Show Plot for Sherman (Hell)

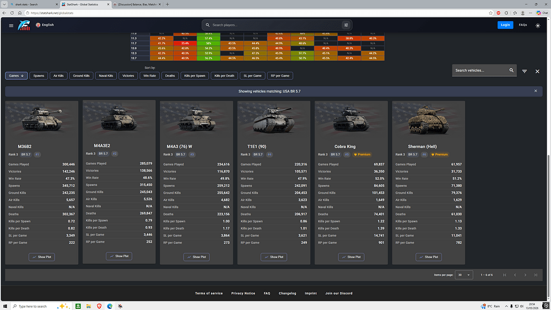pos(429,257)
